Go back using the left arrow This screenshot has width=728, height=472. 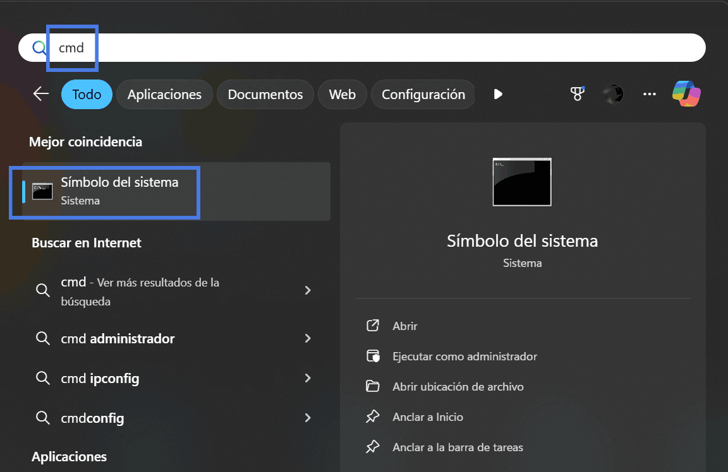click(41, 94)
